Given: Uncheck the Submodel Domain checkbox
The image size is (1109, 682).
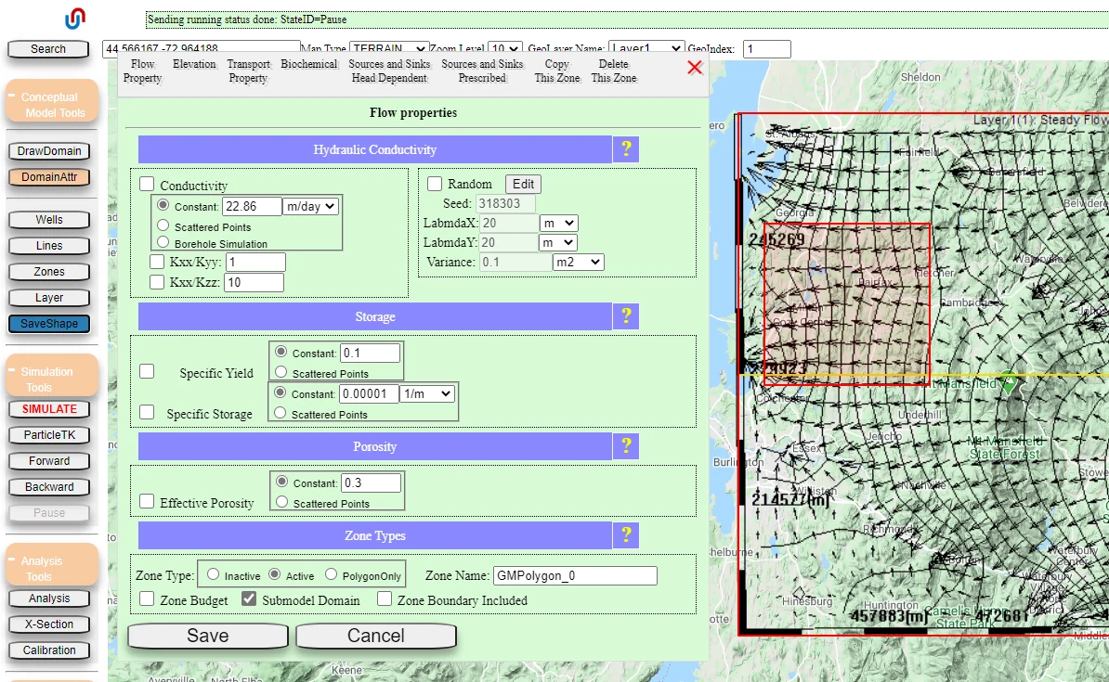Looking at the screenshot, I should [x=249, y=598].
